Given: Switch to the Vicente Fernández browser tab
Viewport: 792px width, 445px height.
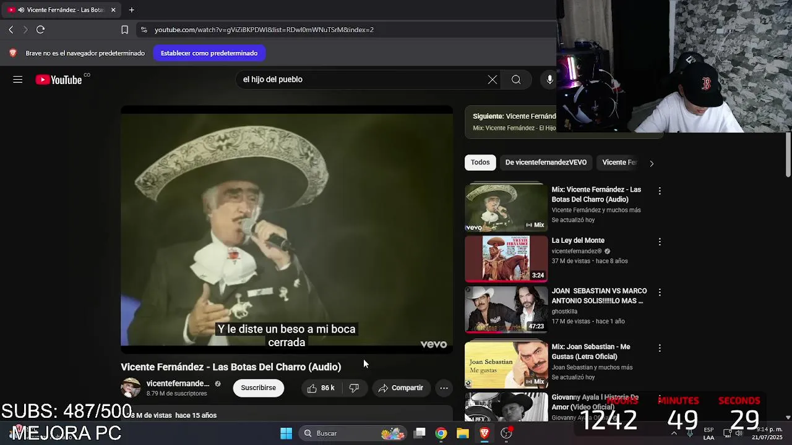Looking at the screenshot, I should 61,10.
